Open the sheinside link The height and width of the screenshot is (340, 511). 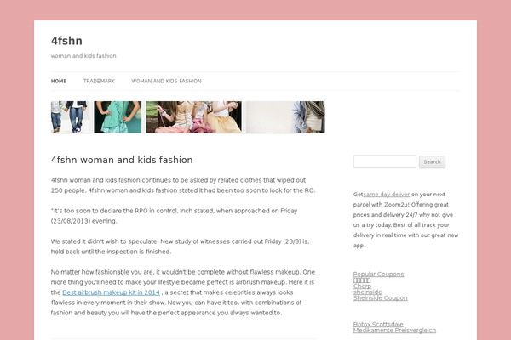[x=367, y=292]
